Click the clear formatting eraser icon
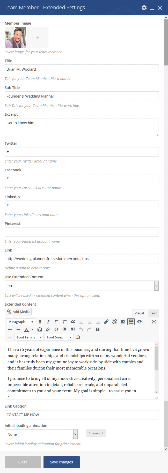168x473 pixels. pos(48,329)
